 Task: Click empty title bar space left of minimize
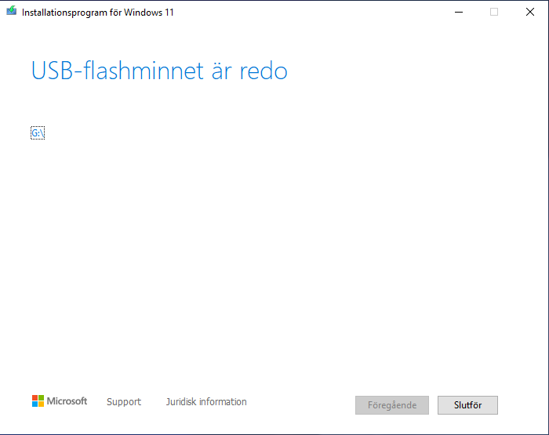[314, 12]
